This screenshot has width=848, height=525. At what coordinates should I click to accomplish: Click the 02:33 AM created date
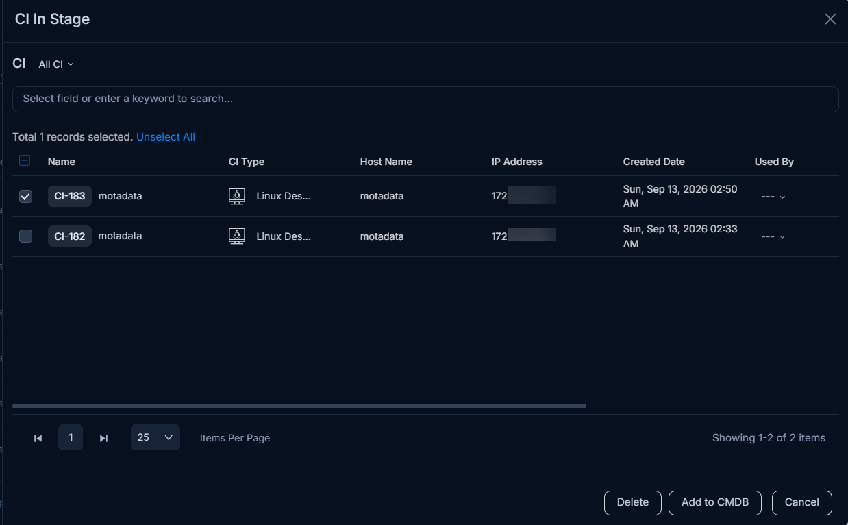click(x=680, y=236)
